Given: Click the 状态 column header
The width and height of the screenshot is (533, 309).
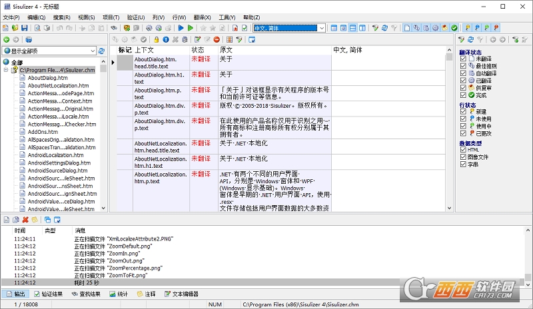Looking at the screenshot, I should (x=204, y=50).
